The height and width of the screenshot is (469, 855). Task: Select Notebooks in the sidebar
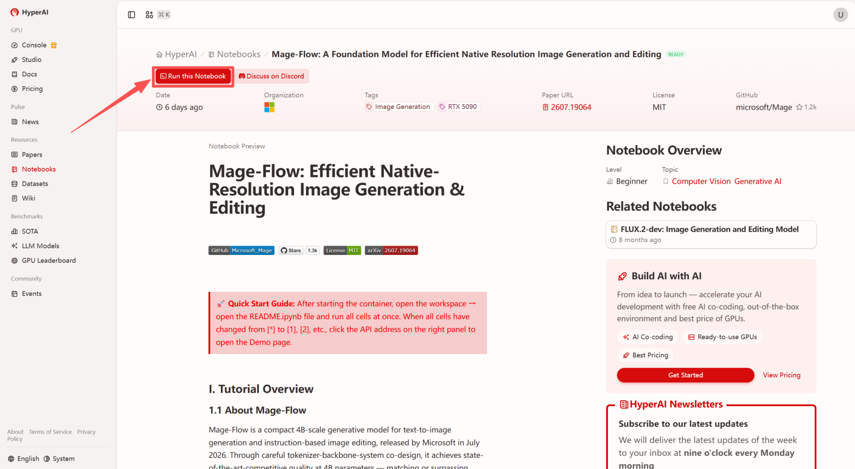click(x=39, y=169)
